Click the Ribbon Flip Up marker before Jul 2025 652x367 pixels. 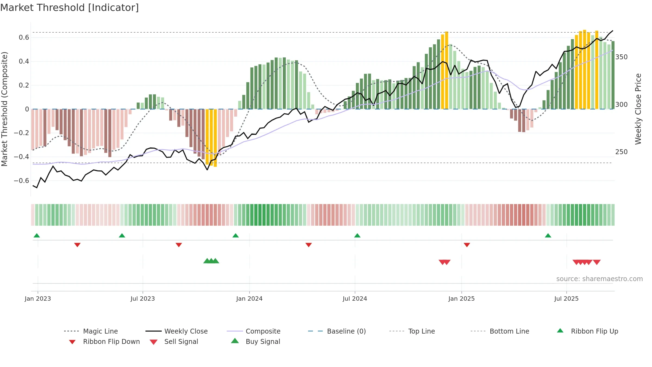tap(548, 235)
